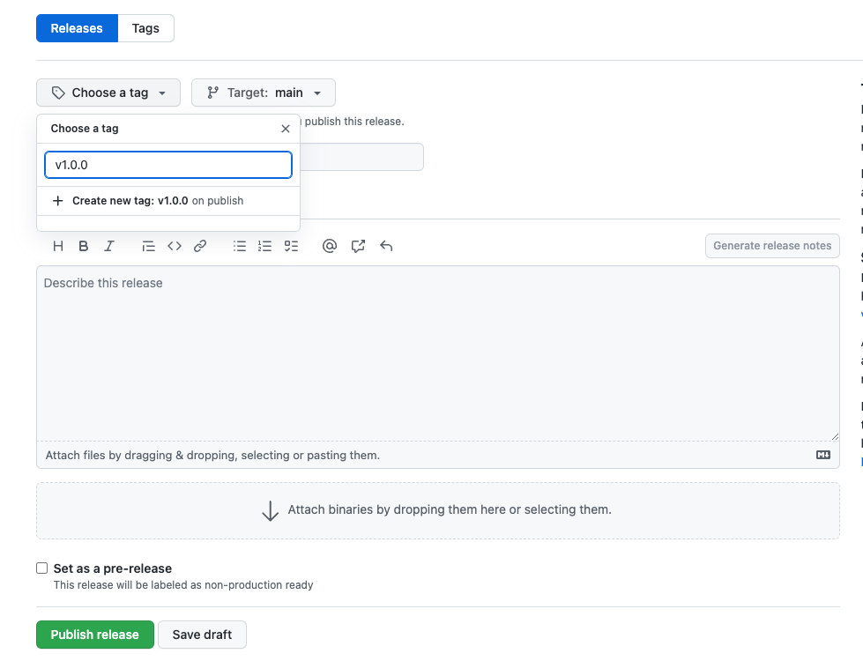
Task: Click Attach binaries drop zone
Action: (438, 510)
